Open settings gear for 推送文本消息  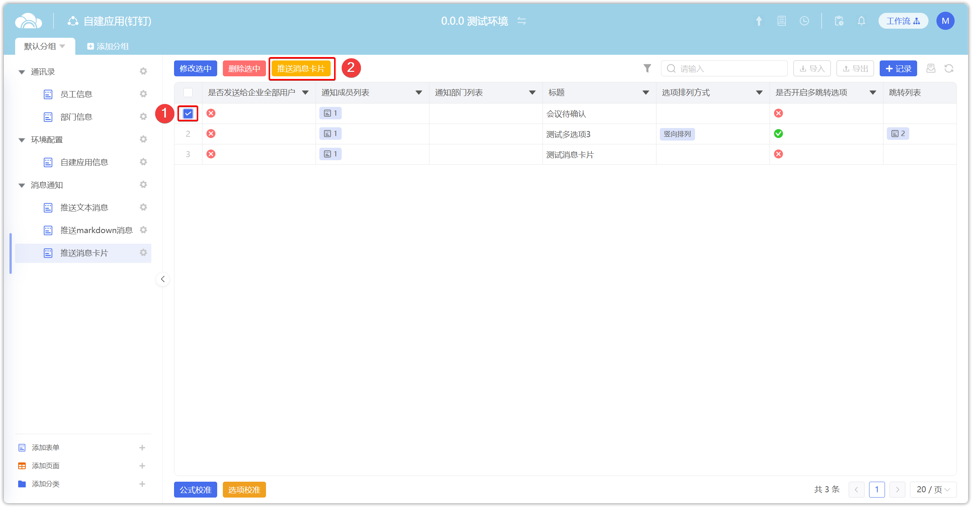click(143, 207)
